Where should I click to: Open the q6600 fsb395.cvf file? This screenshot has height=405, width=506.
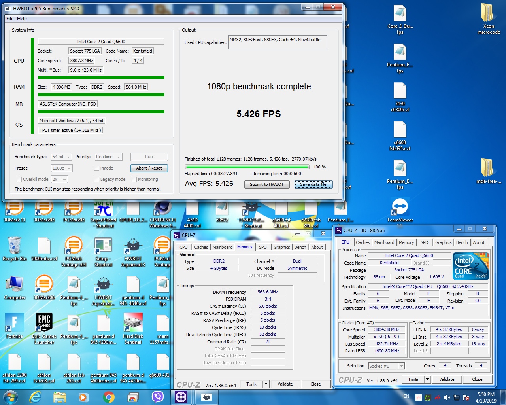400,136
